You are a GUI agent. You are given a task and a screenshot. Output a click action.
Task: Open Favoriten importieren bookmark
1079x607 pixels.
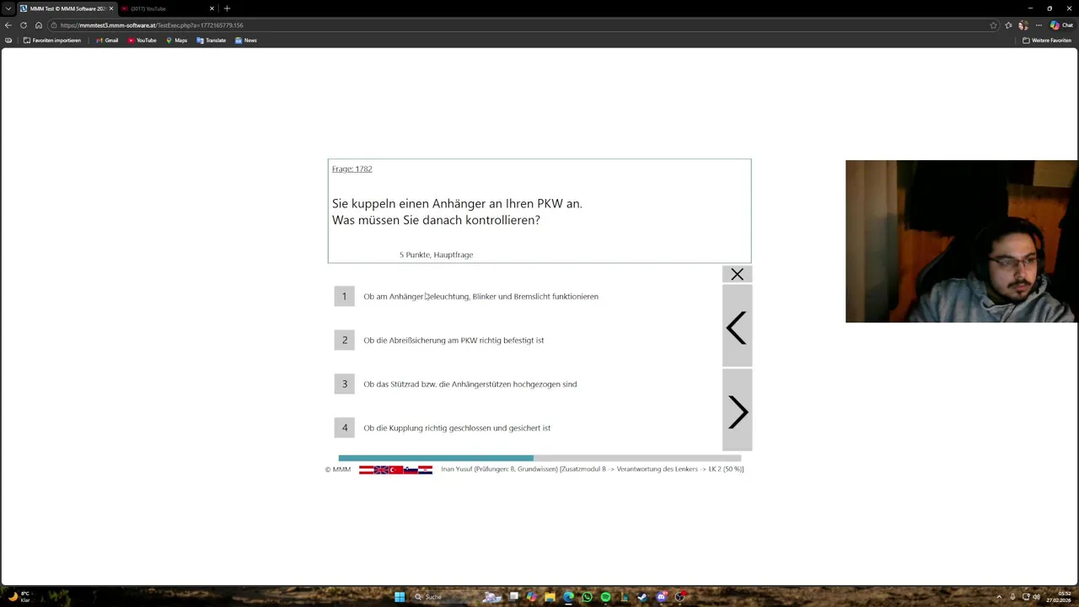click(52, 40)
